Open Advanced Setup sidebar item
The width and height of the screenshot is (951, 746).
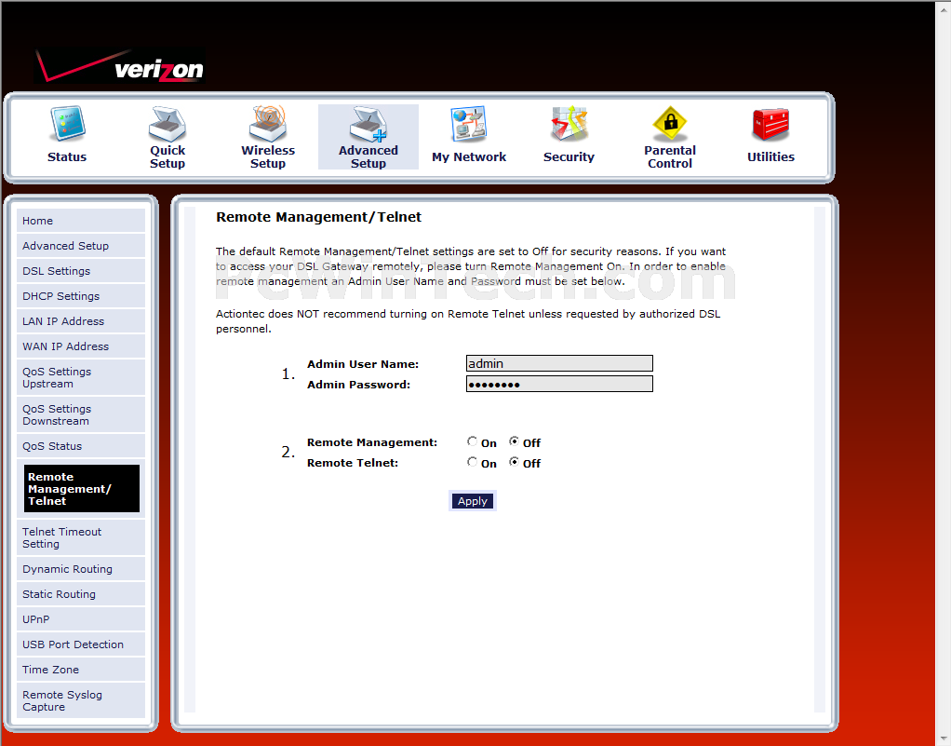(x=81, y=246)
